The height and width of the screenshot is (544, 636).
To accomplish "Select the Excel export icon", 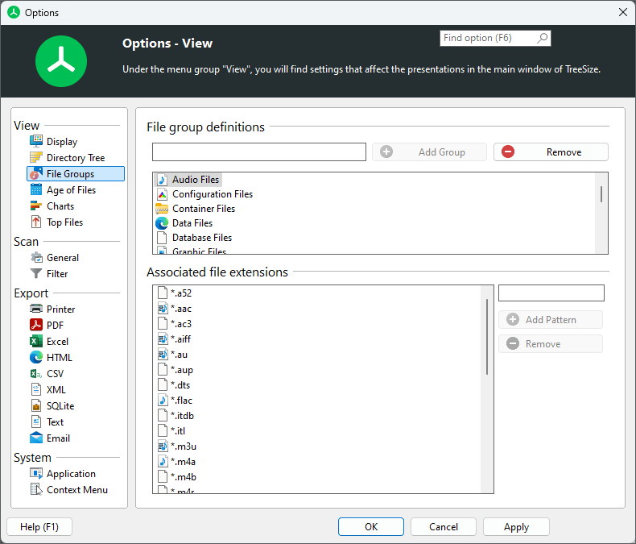I will (x=36, y=342).
